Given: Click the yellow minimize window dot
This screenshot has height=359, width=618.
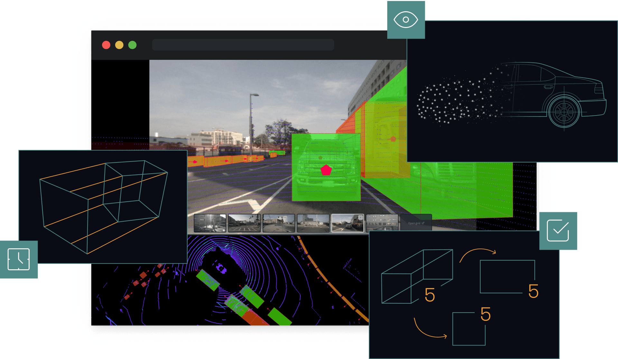Looking at the screenshot, I should coord(119,45).
